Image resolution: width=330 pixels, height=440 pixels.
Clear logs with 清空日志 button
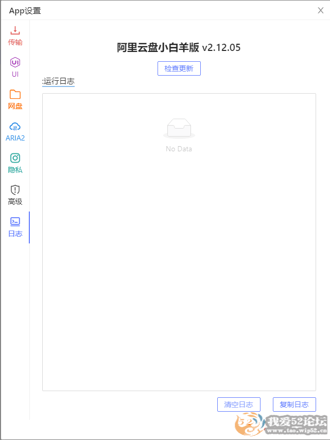tap(239, 404)
